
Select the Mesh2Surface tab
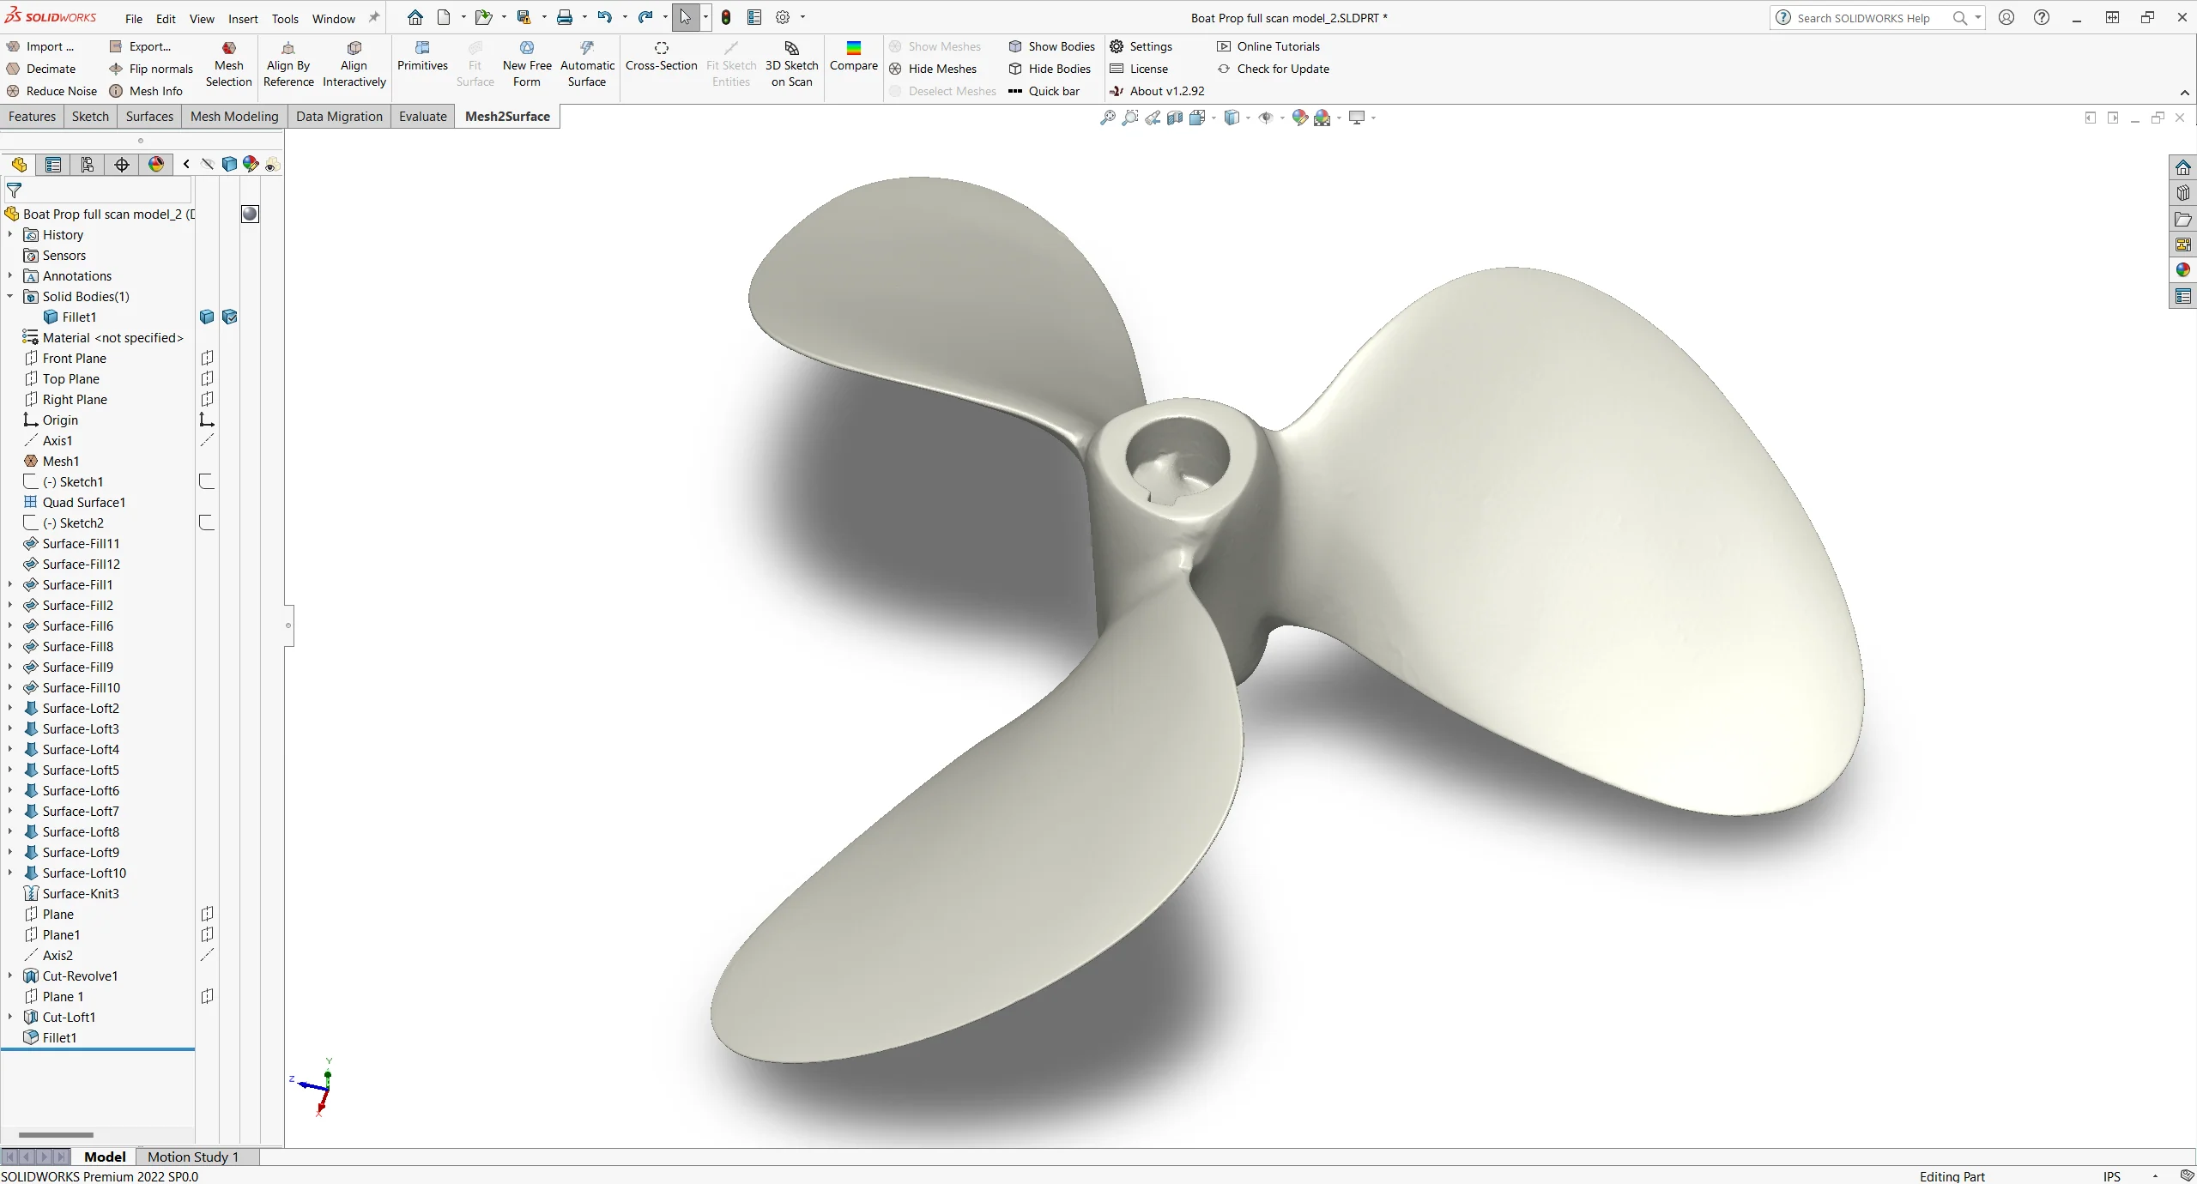coord(505,115)
